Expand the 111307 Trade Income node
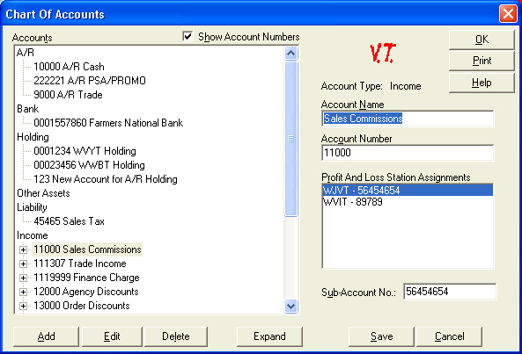Viewport: 522px width, 354px height. tap(23, 264)
